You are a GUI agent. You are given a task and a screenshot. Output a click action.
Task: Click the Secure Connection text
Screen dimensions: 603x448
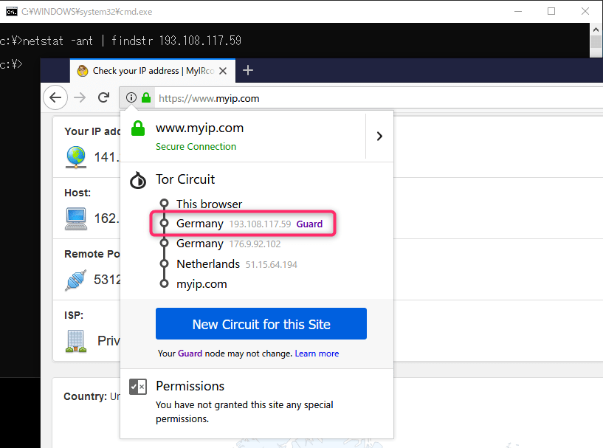click(196, 147)
